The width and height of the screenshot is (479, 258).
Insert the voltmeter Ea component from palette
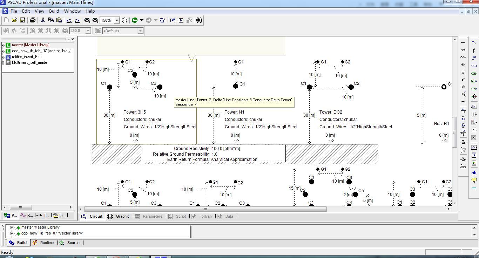coord(463,118)
